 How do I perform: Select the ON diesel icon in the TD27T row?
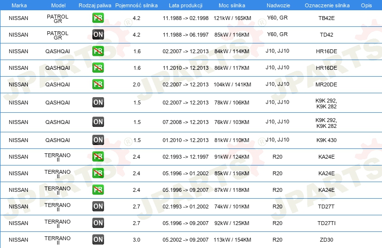coord(98,206)
